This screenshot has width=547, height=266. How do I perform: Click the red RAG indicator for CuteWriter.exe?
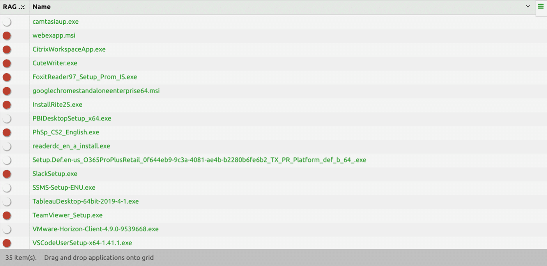[x=7, y=63]
